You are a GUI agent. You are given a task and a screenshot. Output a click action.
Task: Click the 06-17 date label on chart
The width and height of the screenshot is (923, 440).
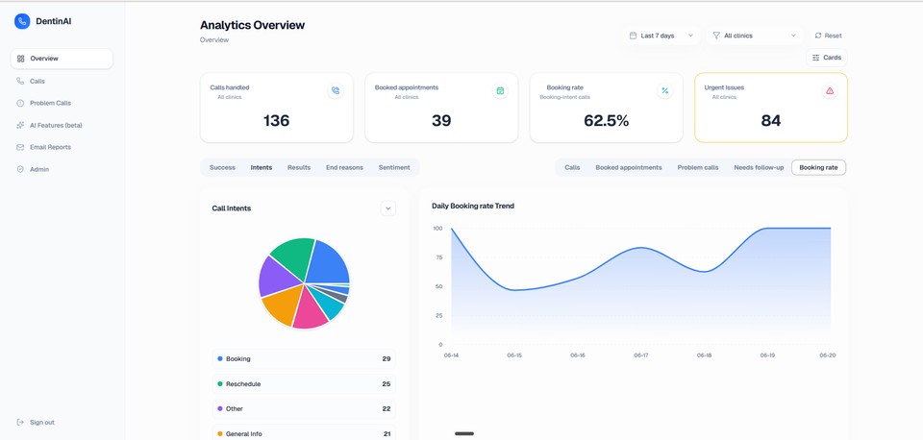pyautogui.click(x=641, y=355)
